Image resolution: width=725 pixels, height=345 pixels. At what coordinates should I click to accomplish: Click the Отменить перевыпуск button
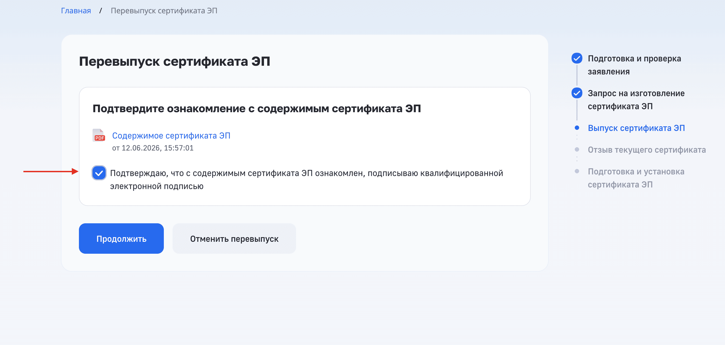[x=234, y=239]
